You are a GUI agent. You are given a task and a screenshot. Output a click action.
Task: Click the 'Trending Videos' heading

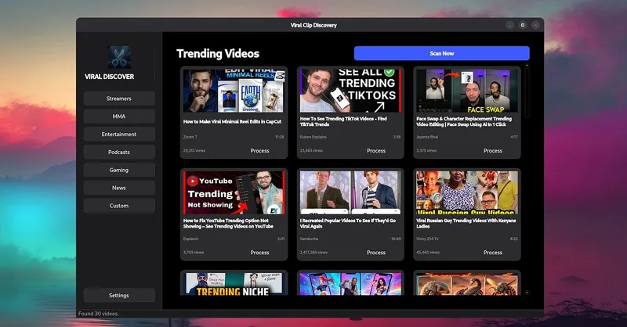pyautogui.click(x=218, y=53)
